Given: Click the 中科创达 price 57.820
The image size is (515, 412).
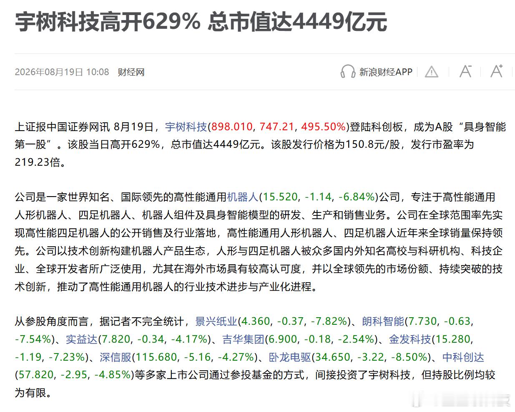Looking at the screenshot, I should point(36,374).
